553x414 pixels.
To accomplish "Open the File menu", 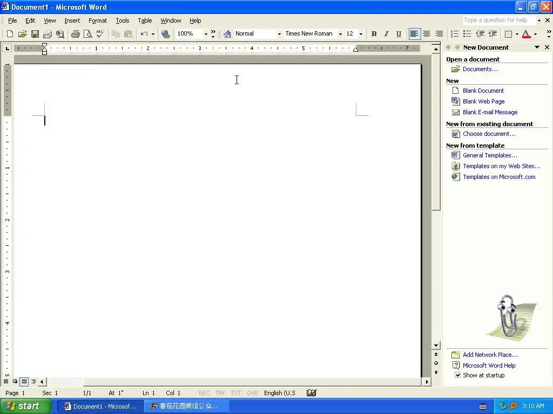I will click(x=12, y=20).
